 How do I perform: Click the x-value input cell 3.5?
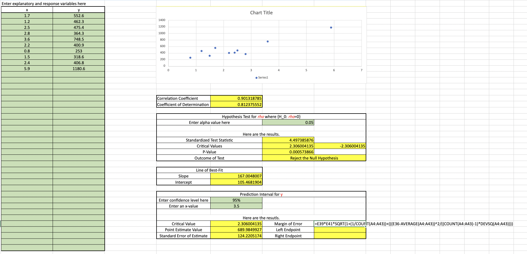click(x=236, y=206)
